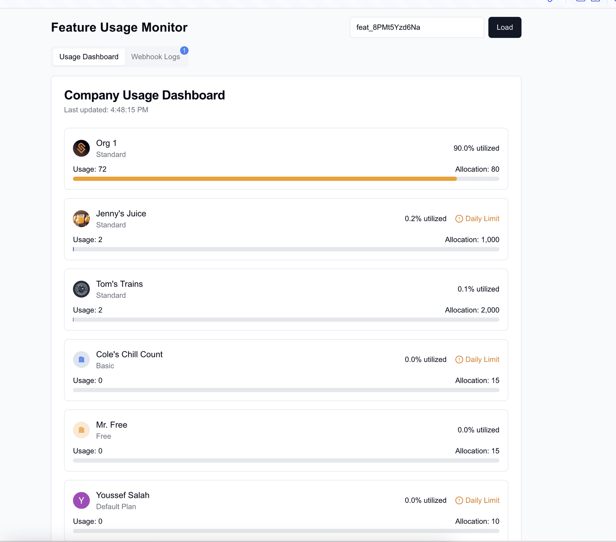This screenshot has width=616, height=542.
Task: Click the Webhook Logs notification badge
Action: tap(184, 50)
